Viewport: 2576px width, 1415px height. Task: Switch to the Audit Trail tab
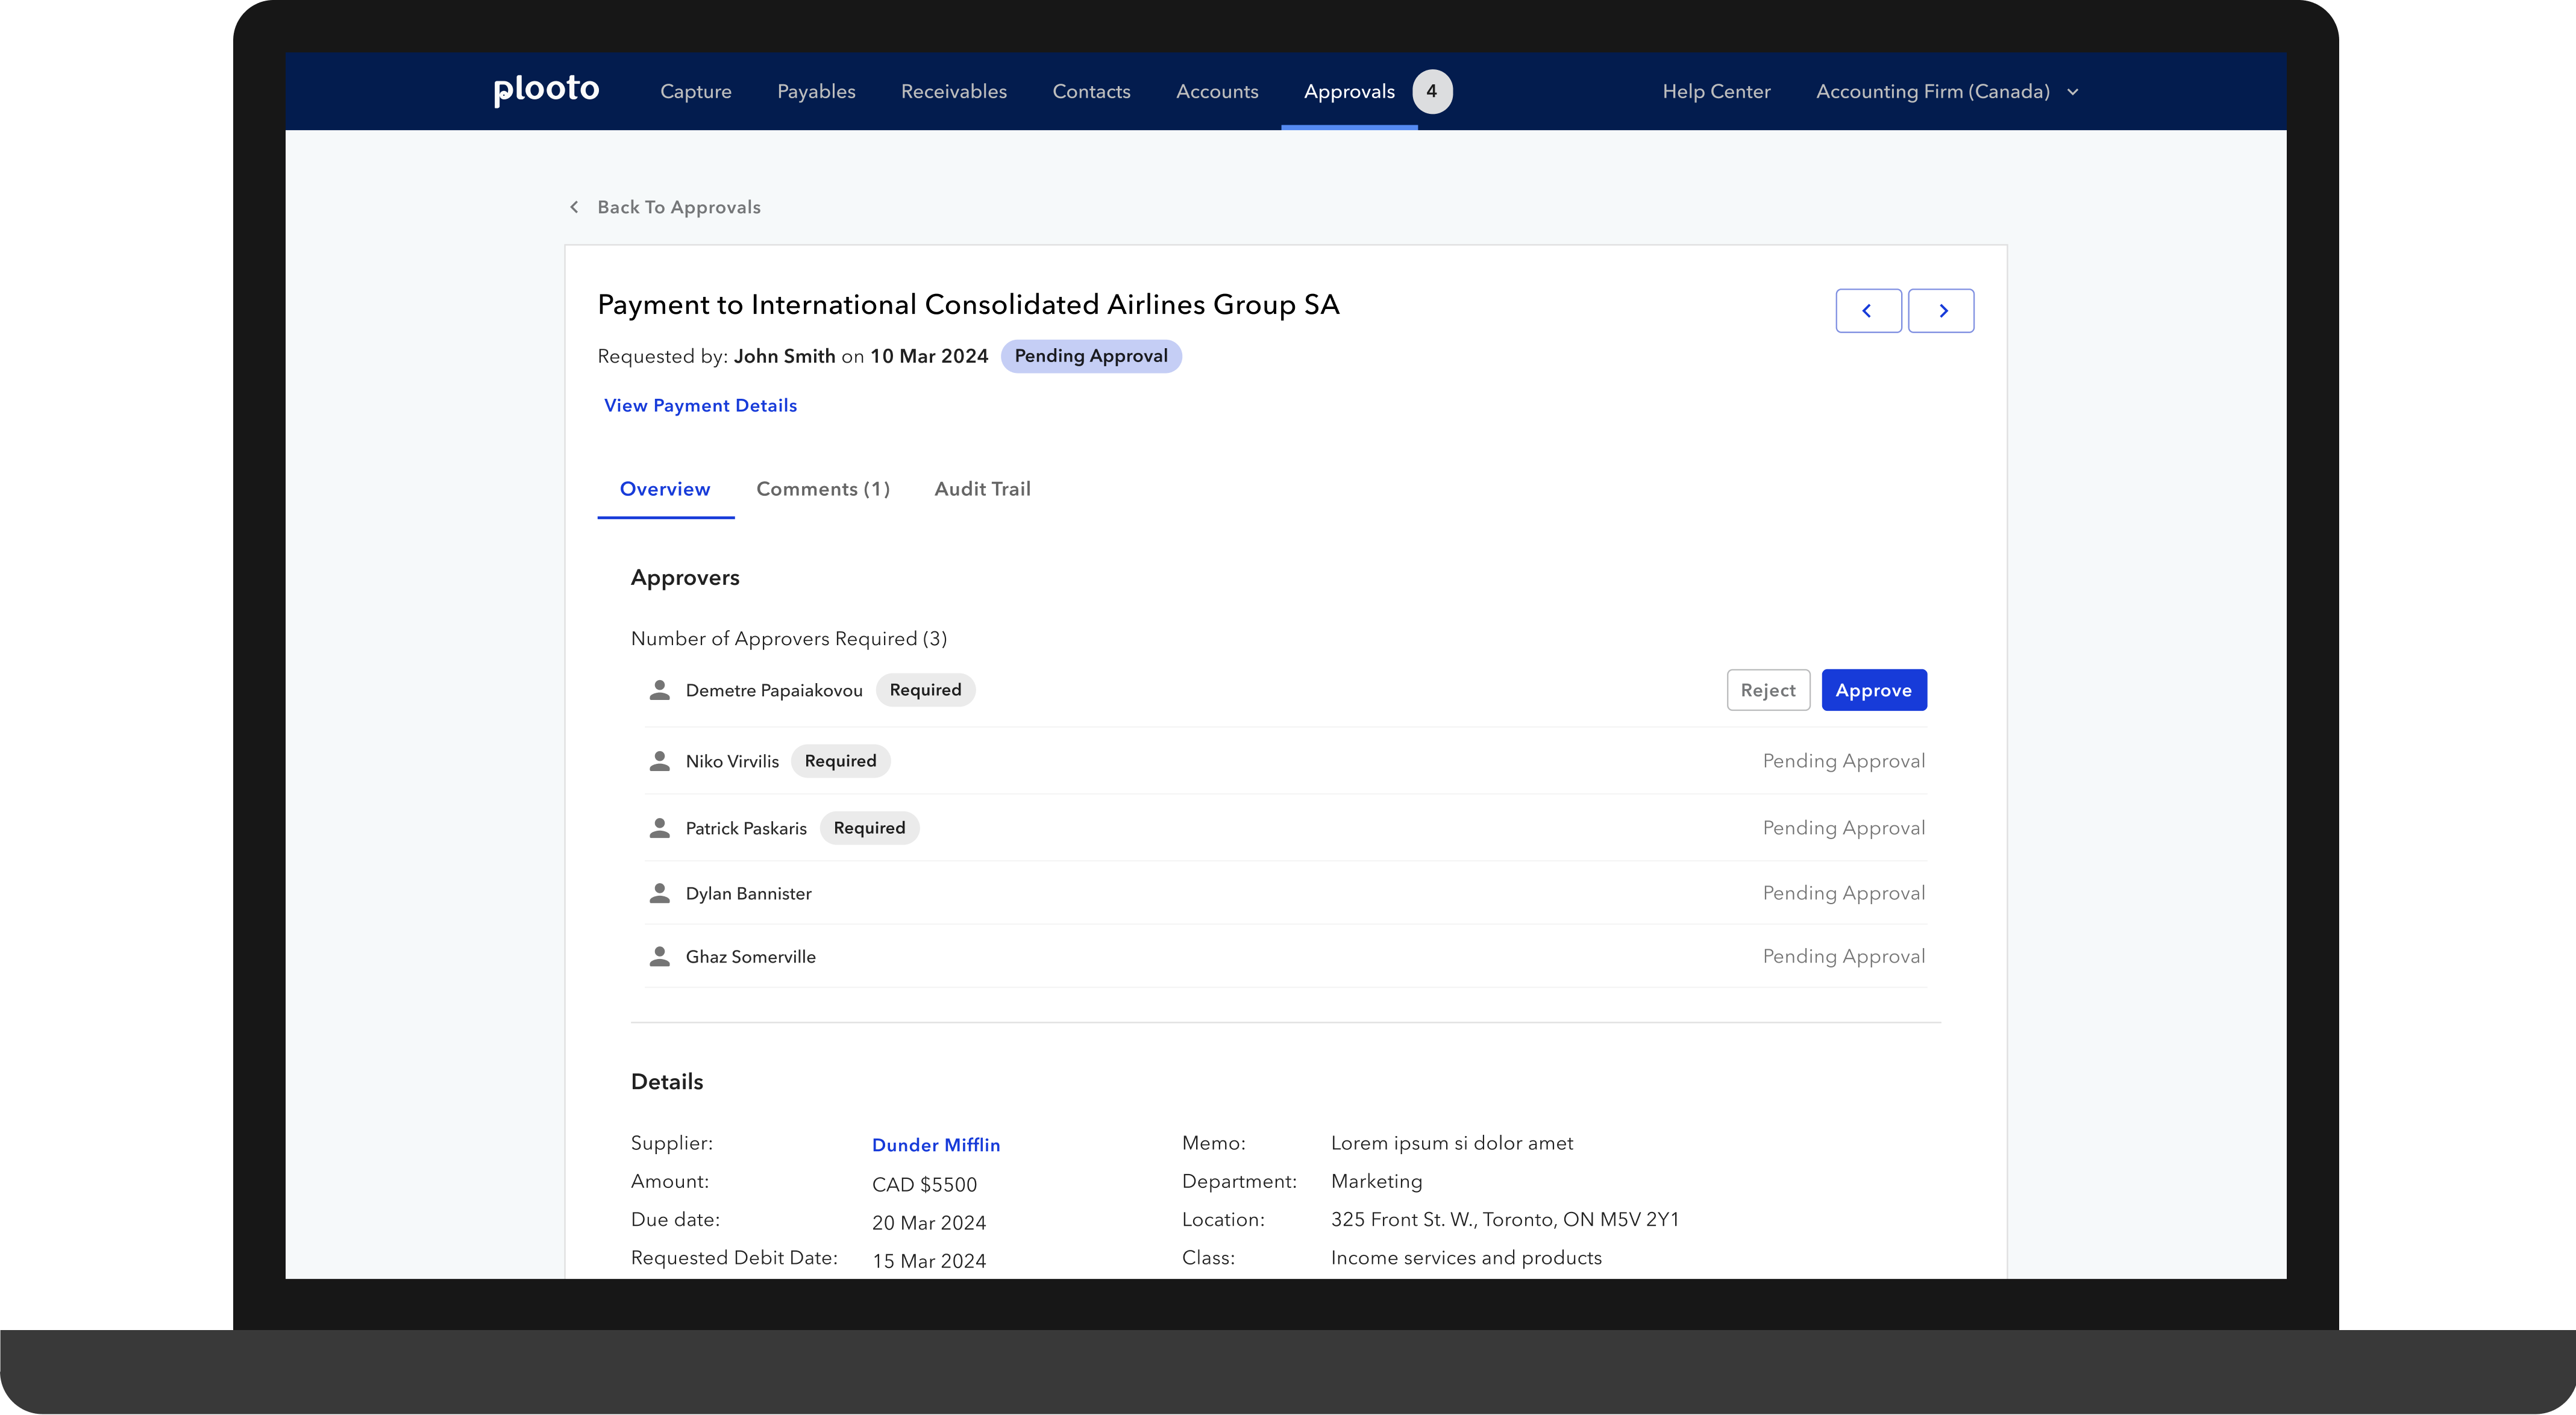click(x=982, y=489)
